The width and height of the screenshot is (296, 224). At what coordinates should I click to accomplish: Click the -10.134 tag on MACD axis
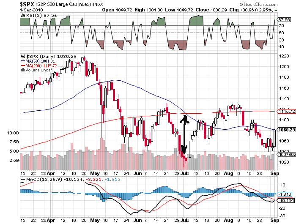click(286, 201)
